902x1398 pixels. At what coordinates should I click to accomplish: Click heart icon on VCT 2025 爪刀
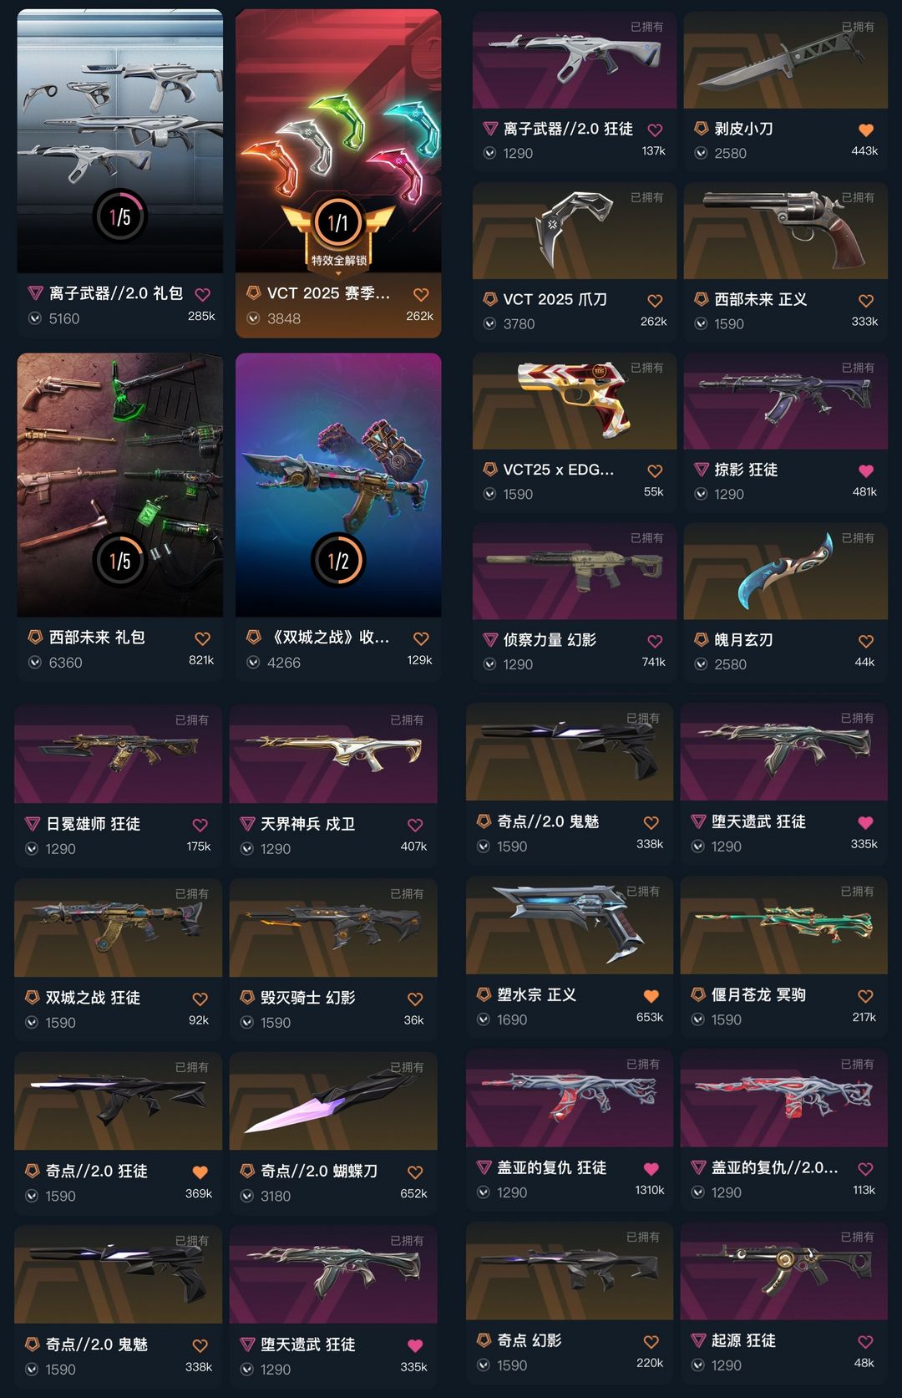coord(655,301)
